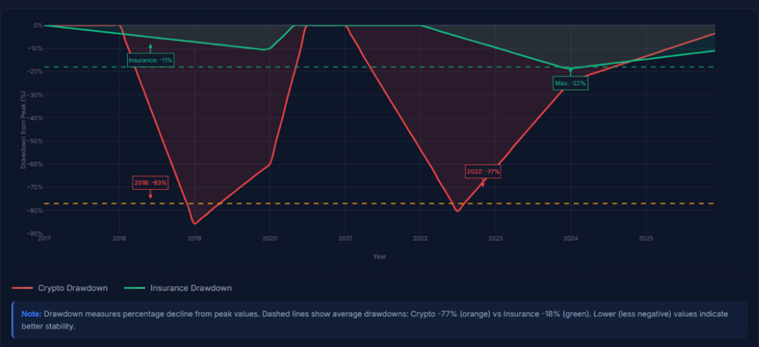The height and width of the screenshot is (347, 759).
Task: Click the '2018: -83%' annotation label
Action: (150, 183)
